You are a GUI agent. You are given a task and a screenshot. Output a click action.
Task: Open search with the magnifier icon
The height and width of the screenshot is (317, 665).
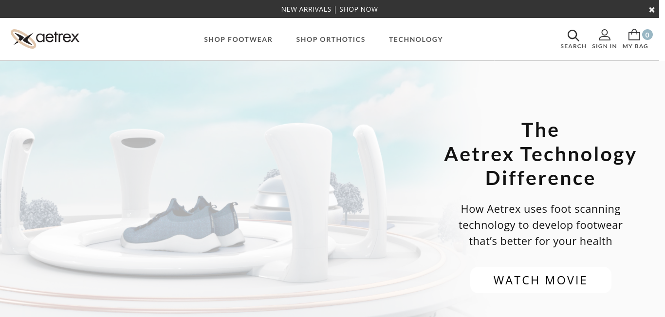[x=573, y=35]
